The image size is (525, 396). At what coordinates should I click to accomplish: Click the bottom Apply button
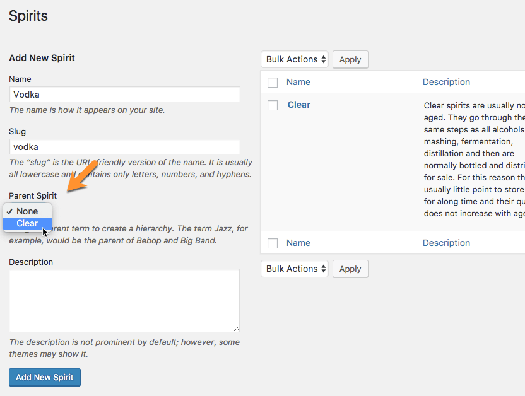point(350,269)
